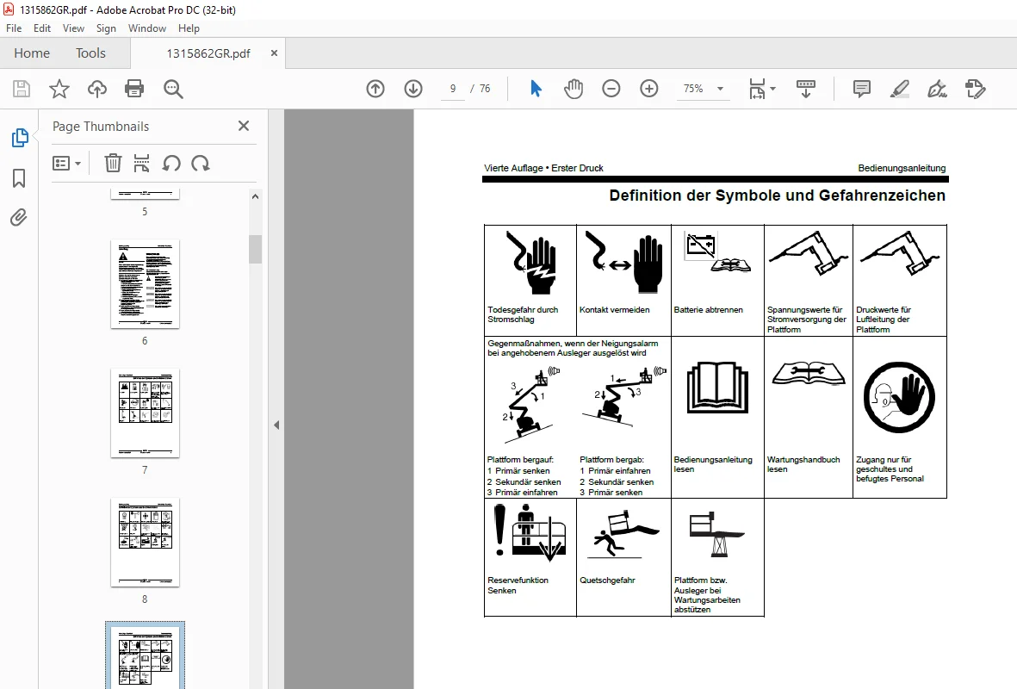Go to previous page arrow button
This screenshot has height=689, width=1017.
pyautogui.click(x=375, y=89)
